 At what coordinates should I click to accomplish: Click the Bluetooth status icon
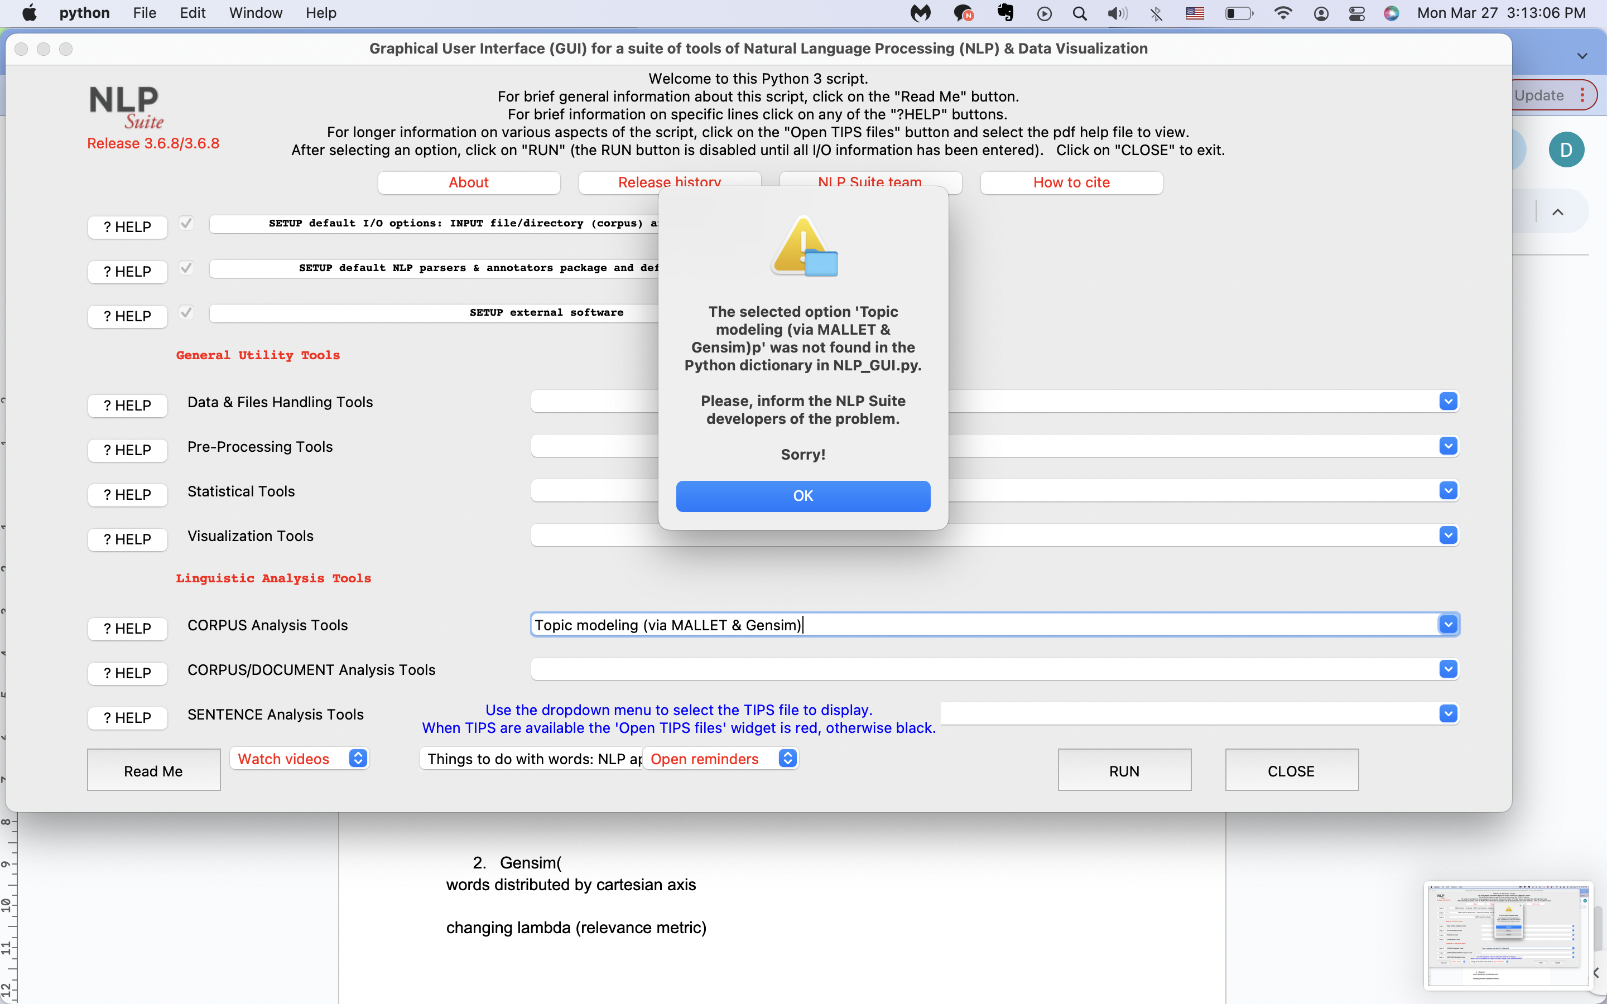pyautogui.click(x=1156, y=13)
